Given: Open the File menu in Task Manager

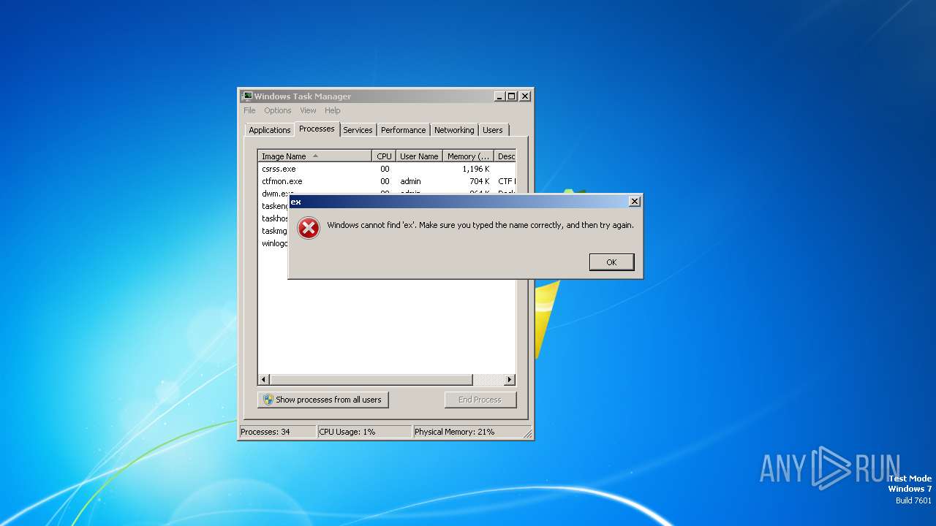Looking at the screenshot, I should click(249, 110).
